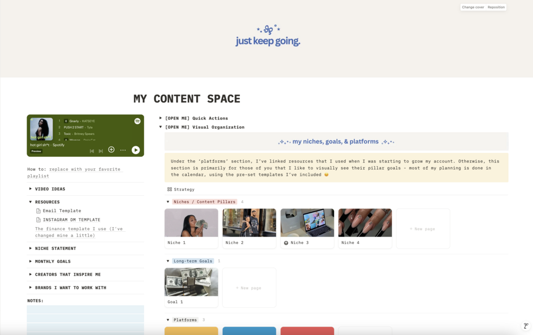
Task: Expand CREATORS THAT INSPIRE ME toggle
Action: (x=30, y=274)
